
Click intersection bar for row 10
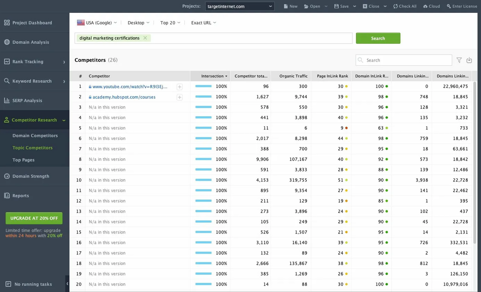(x=203, y=180)
